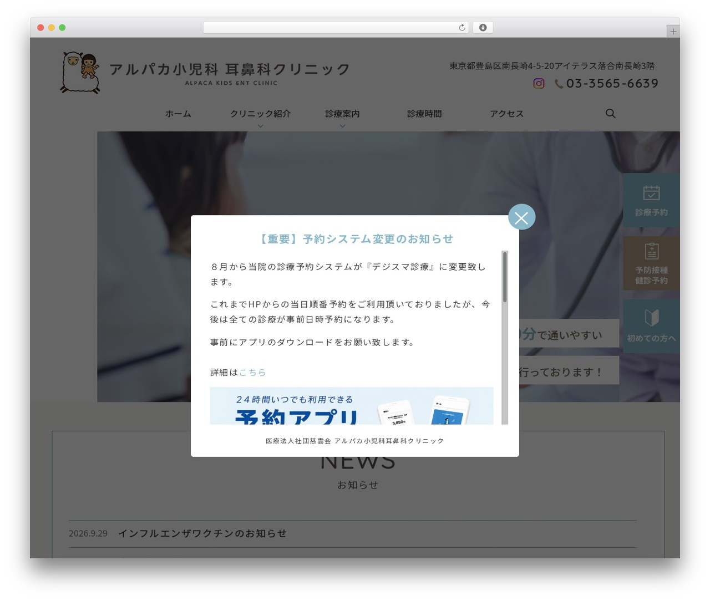Click the お知らせ section subtitle
The height and width of the screenshot is (601, 710).
(x=358, y=485)
